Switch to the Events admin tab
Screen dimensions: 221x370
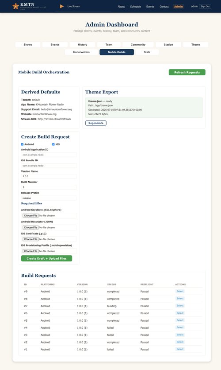click(55, 45)
